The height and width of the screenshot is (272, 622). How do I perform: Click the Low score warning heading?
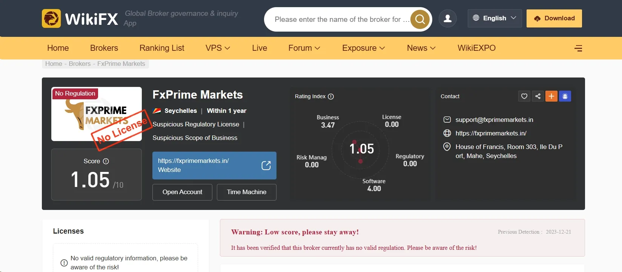[x=295, y=232]
